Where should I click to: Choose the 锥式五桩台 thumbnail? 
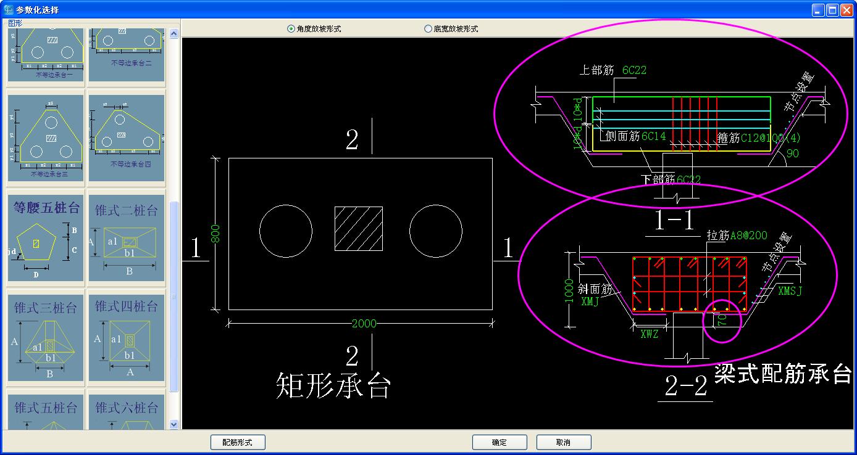coord(46,412)
